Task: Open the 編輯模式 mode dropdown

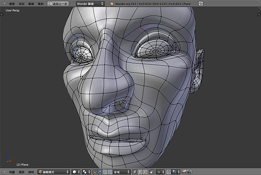Action: pyautogui.click(x=53, y=172)
